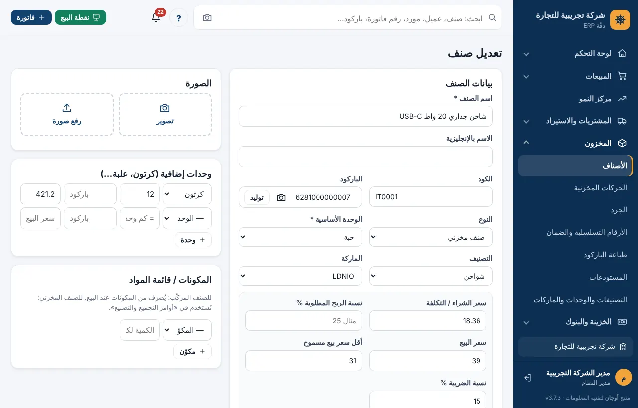Open the النوع dropdown
The width and height of the screenshot is (638, 408).
(431, 237)
